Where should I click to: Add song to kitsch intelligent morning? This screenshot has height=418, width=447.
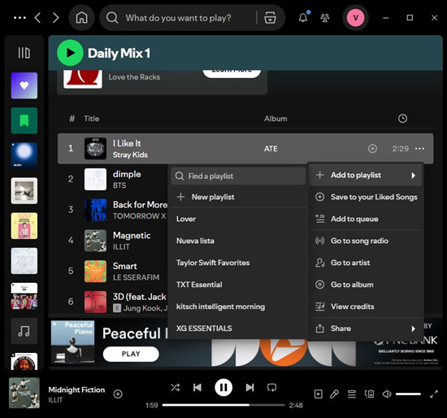pyautogui.click(x=238, y=307)
